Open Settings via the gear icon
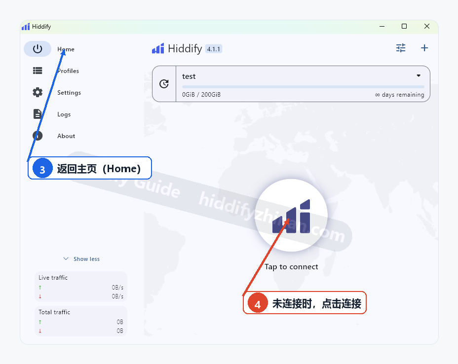This screenshot has height=364, width=458. coord(38,92)
